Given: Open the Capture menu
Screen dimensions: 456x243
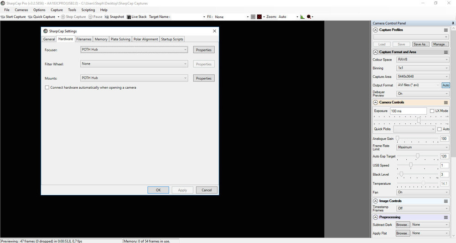Looking at the screenshot, I should pos(57,10).
